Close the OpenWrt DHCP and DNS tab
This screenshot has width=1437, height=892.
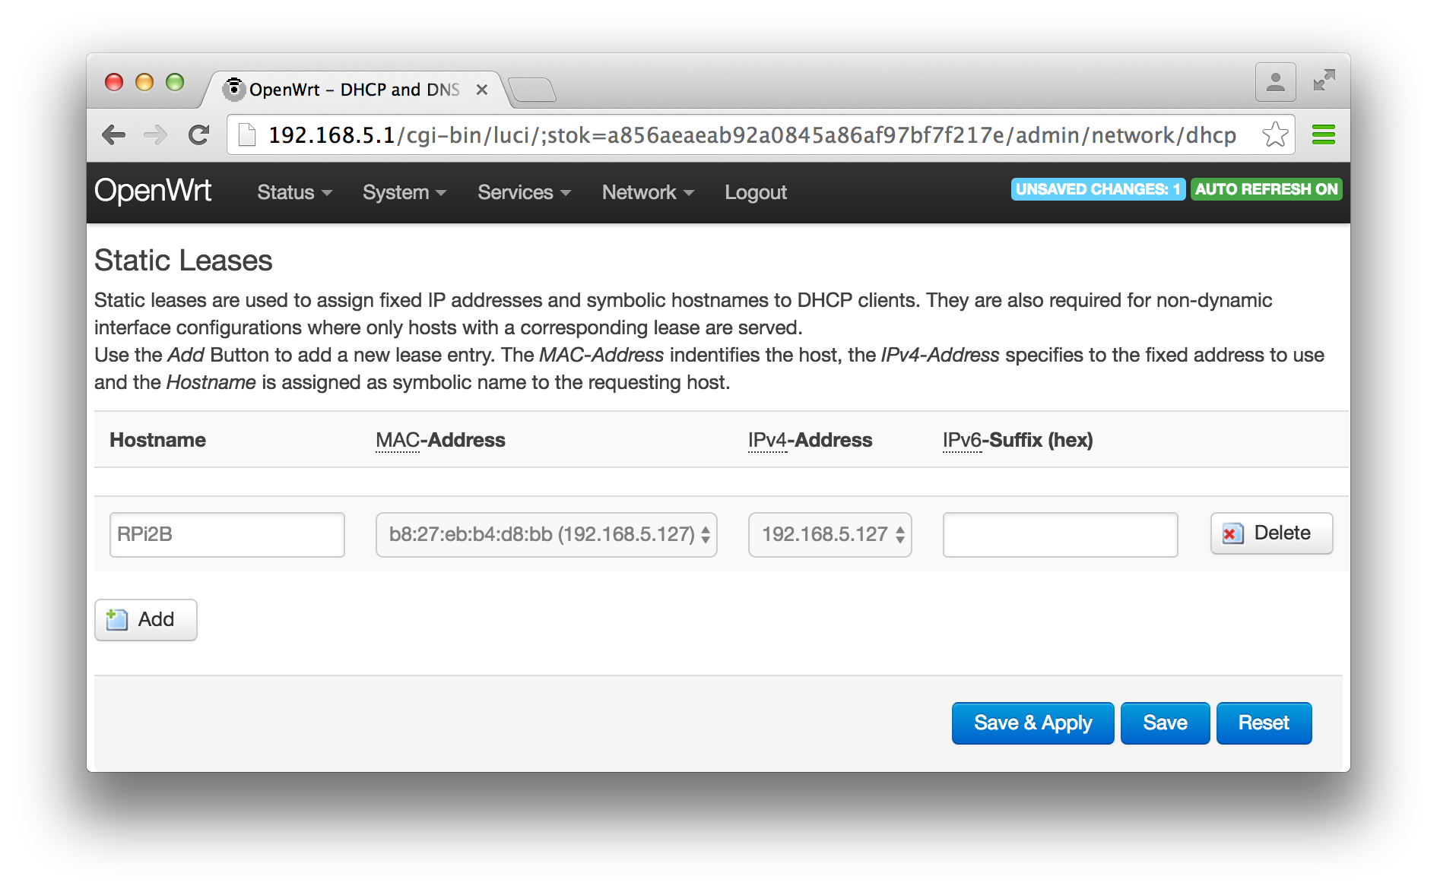tap(481, 90)
